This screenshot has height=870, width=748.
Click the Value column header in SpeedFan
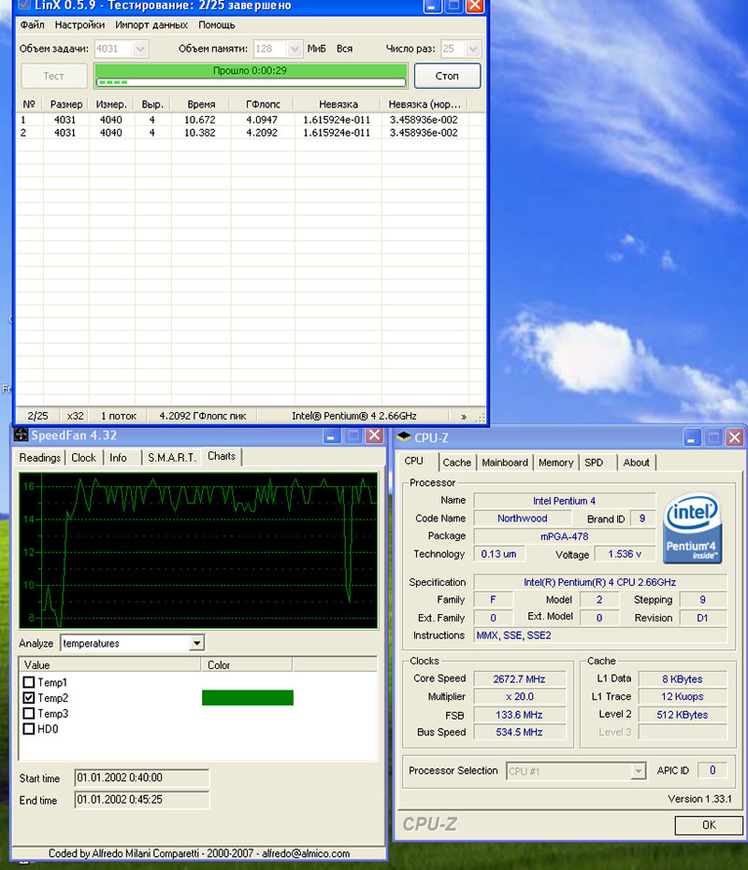pyautogui.click(x=109, y=664)
